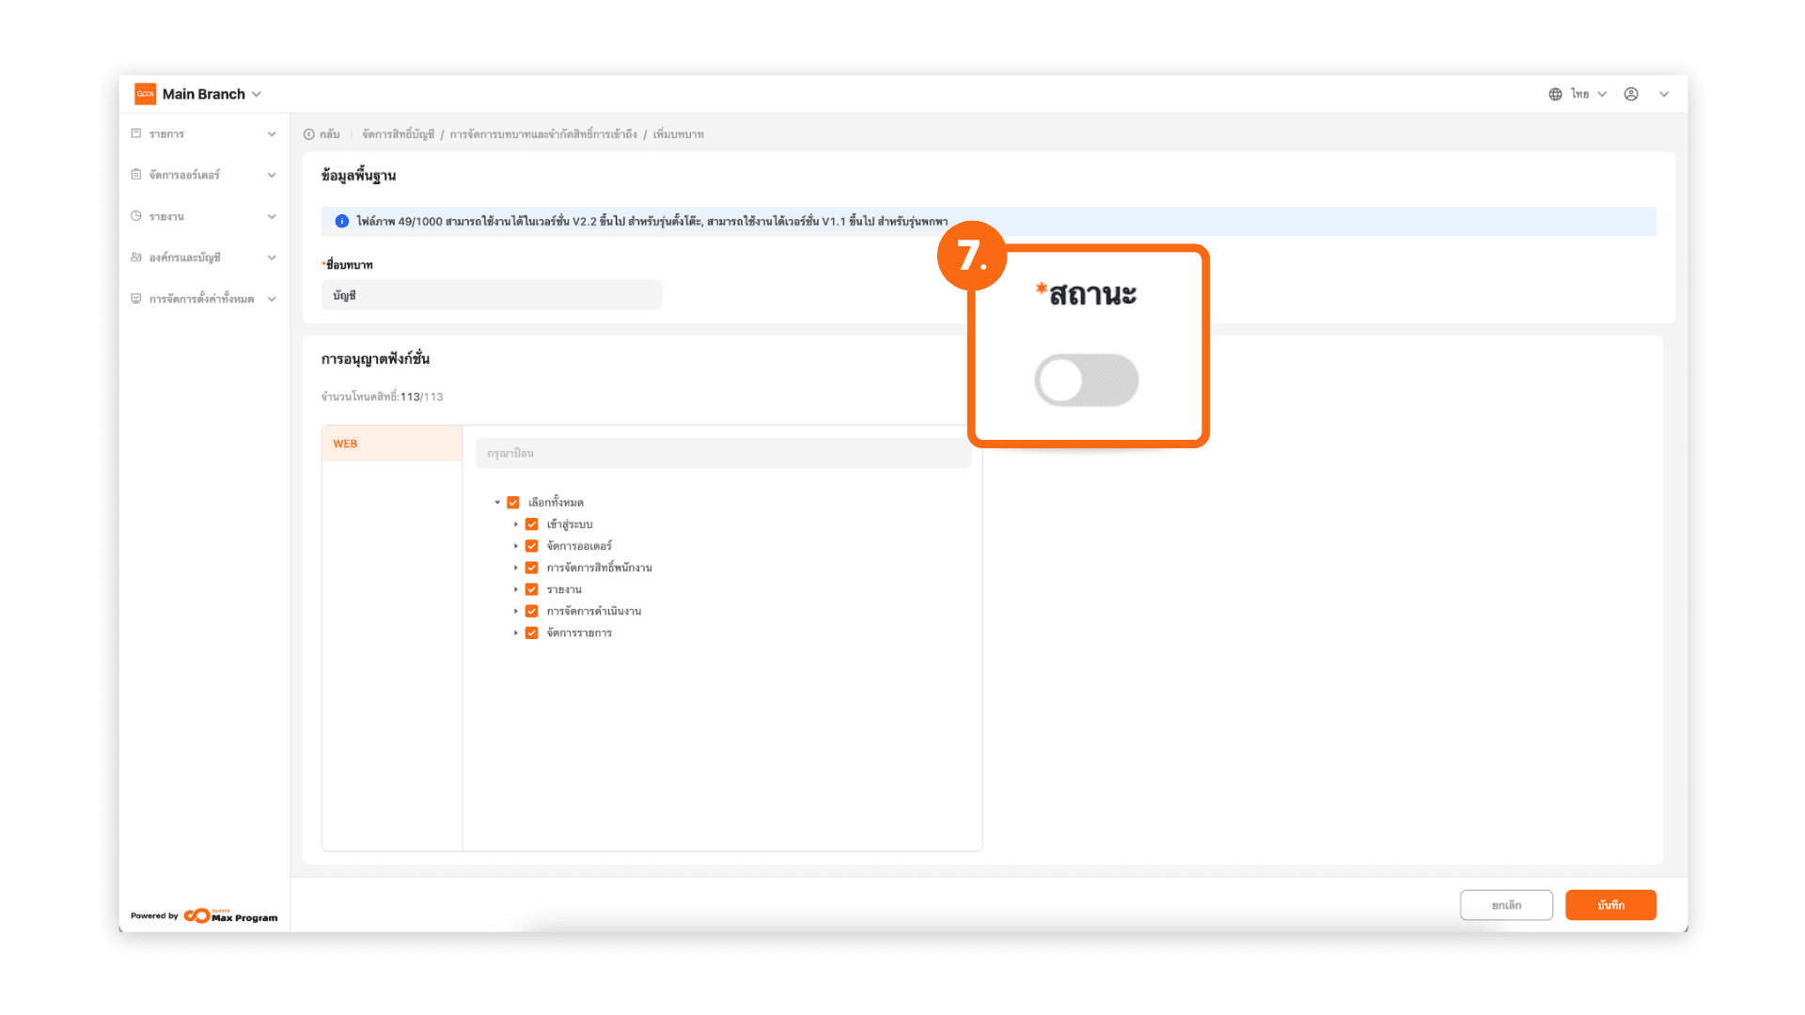
Task: Uncheck the เข้าสู่ระบบ checkbox
Action: point(532,524)
